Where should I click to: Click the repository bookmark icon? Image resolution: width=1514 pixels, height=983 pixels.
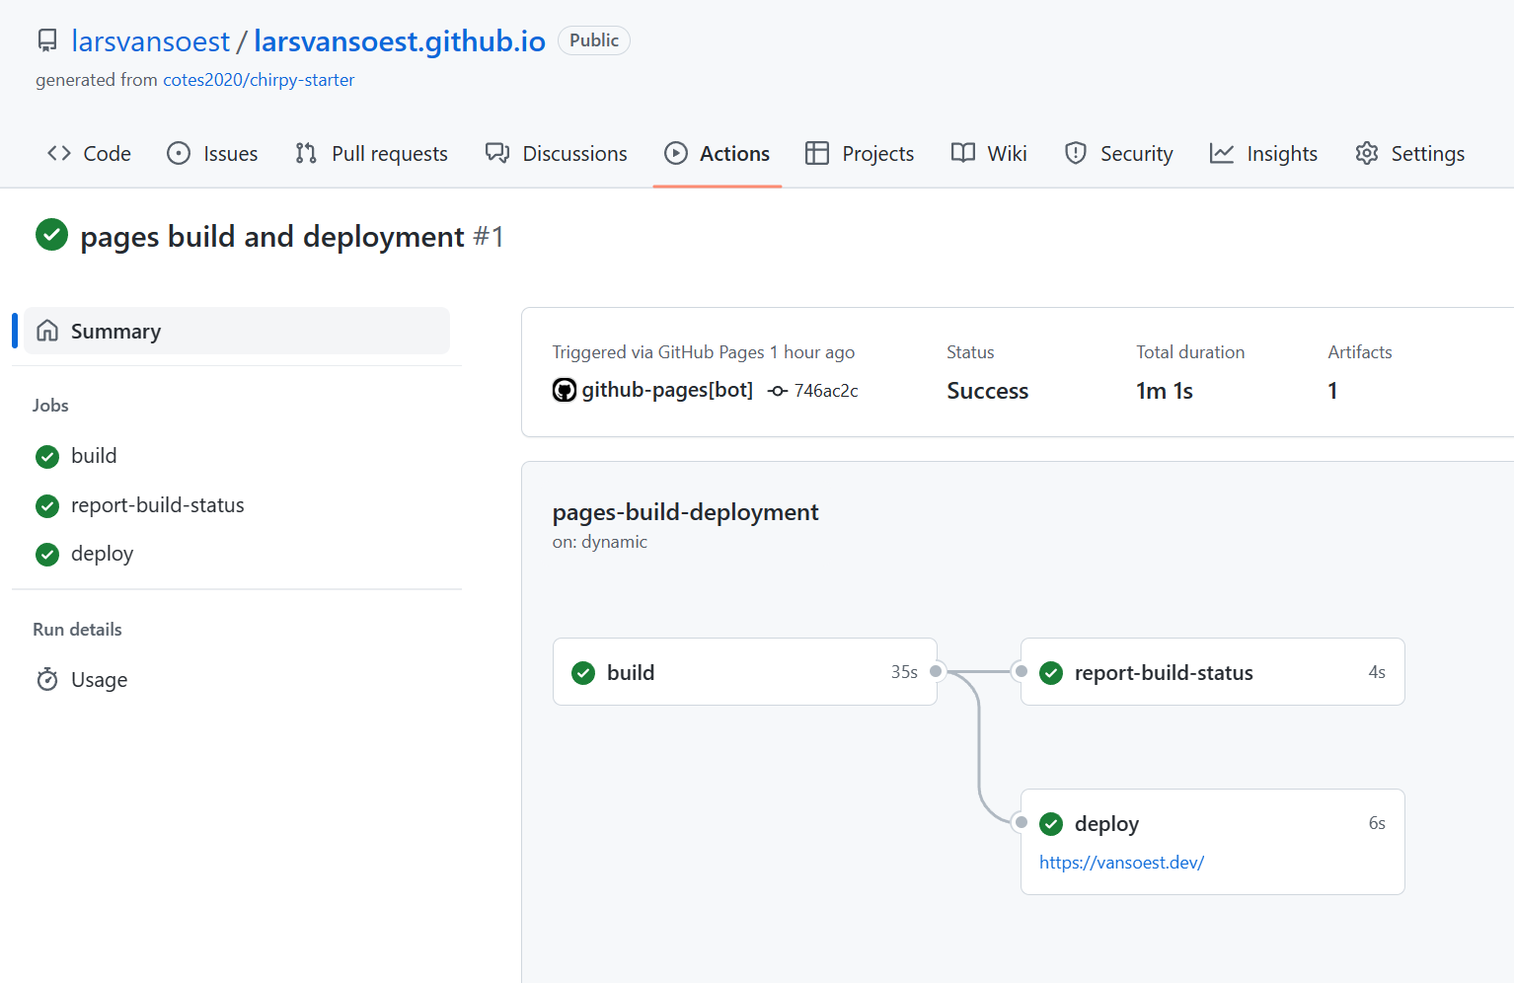[46, 39]
